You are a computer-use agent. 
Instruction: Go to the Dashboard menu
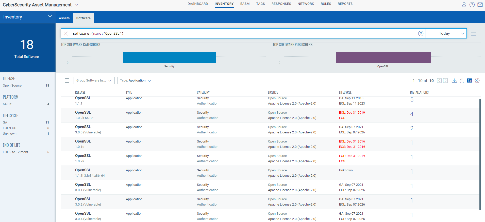(198, 4)
